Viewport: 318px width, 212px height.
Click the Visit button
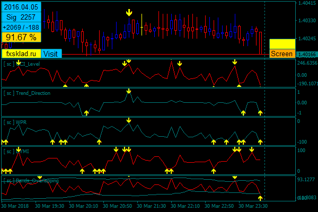coord(51,54)
